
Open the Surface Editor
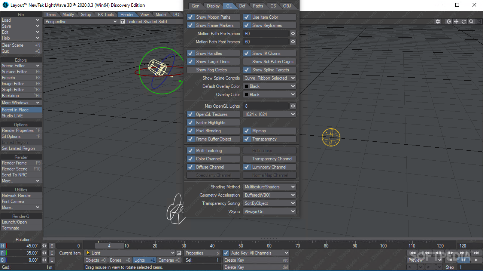pos(21,72)
